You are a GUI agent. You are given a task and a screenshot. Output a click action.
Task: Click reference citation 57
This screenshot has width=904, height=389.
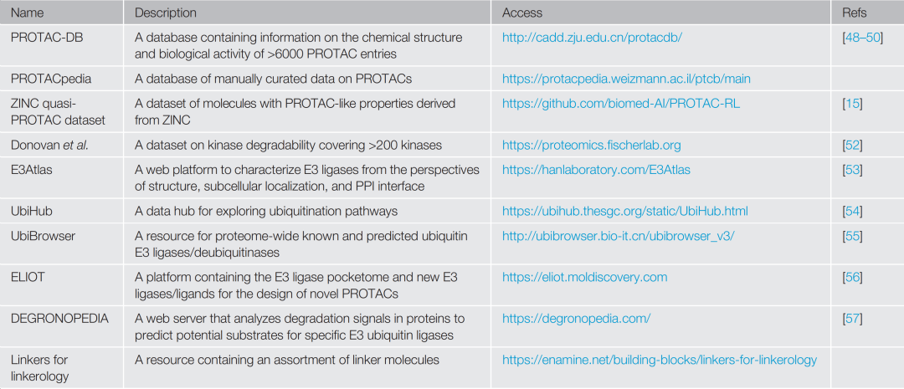pos(852,318)
